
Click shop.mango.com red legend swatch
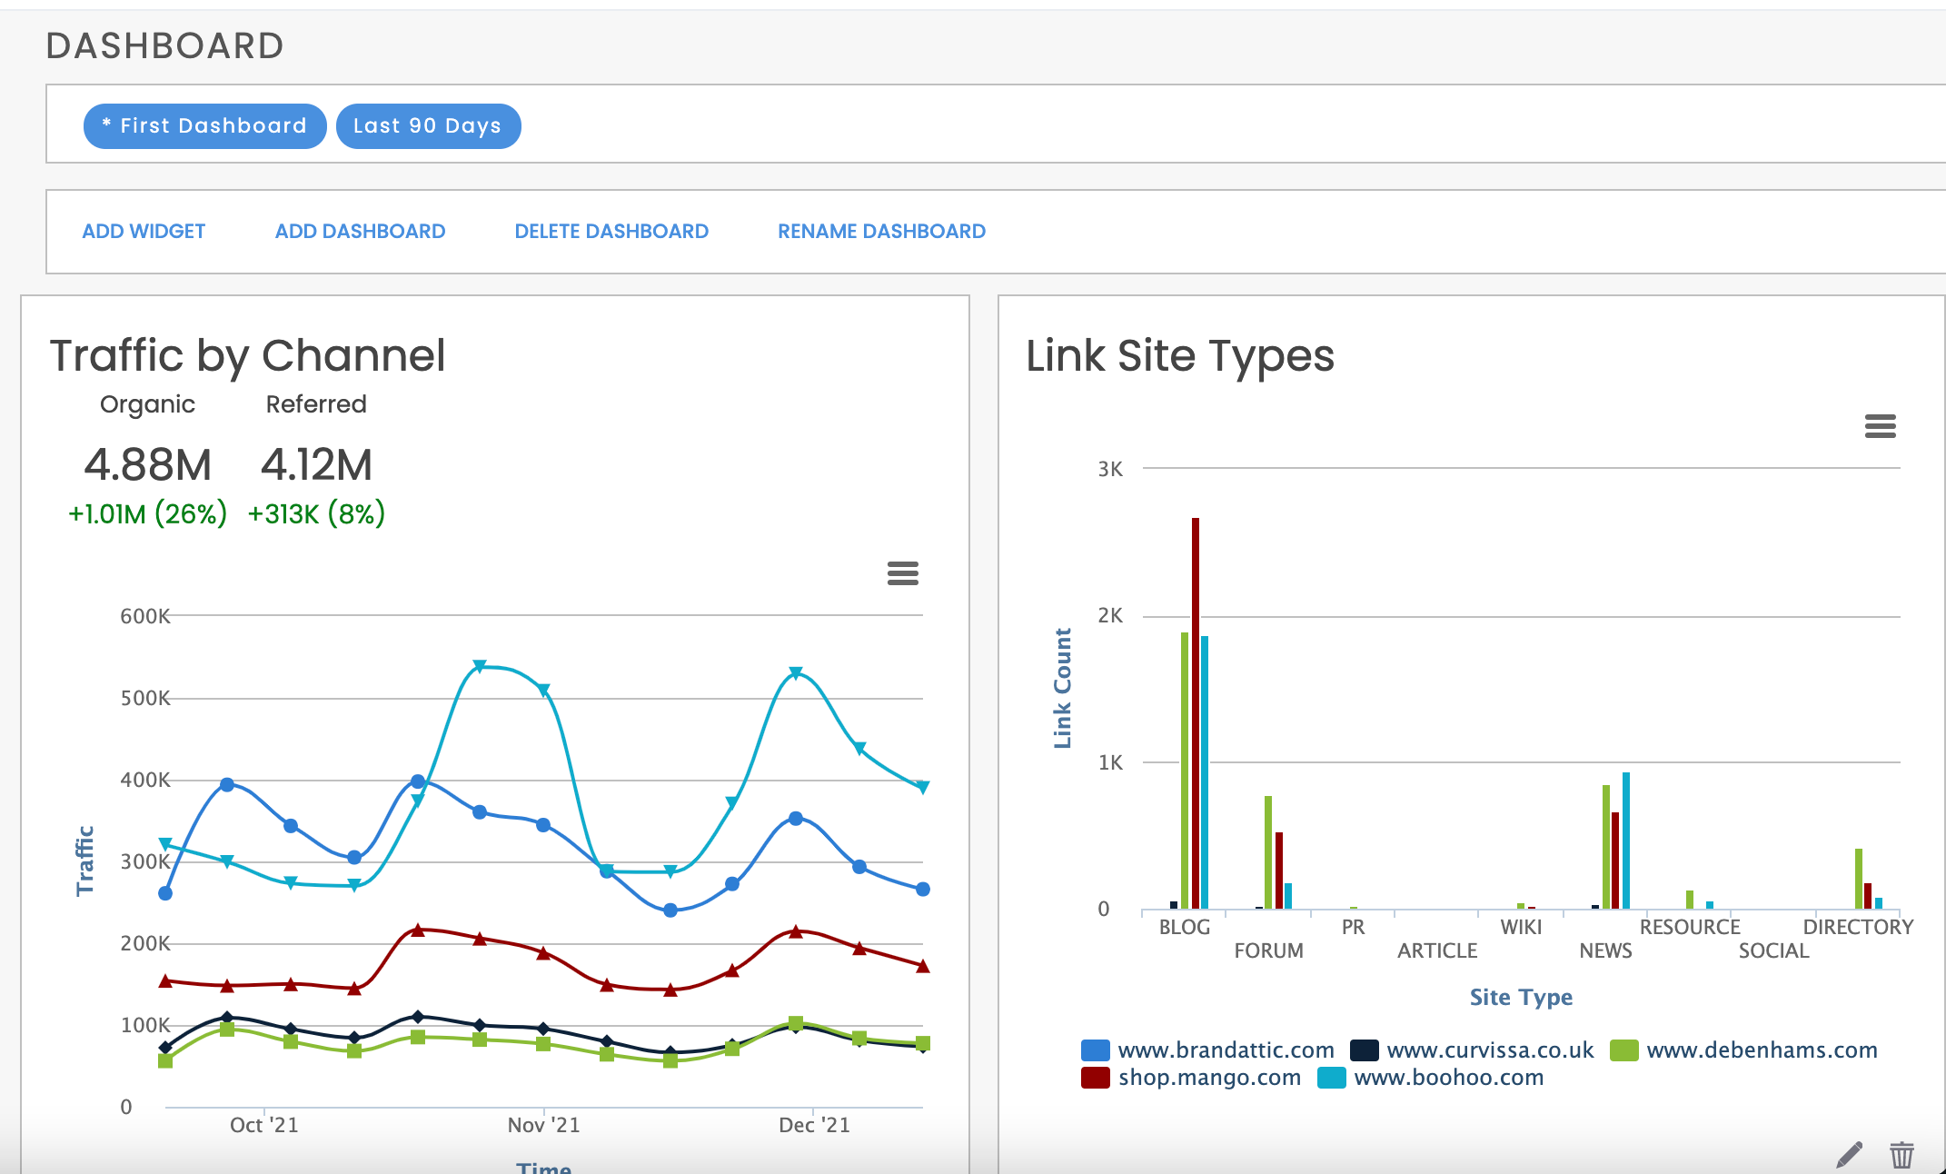click(x=1096, y=1078)
